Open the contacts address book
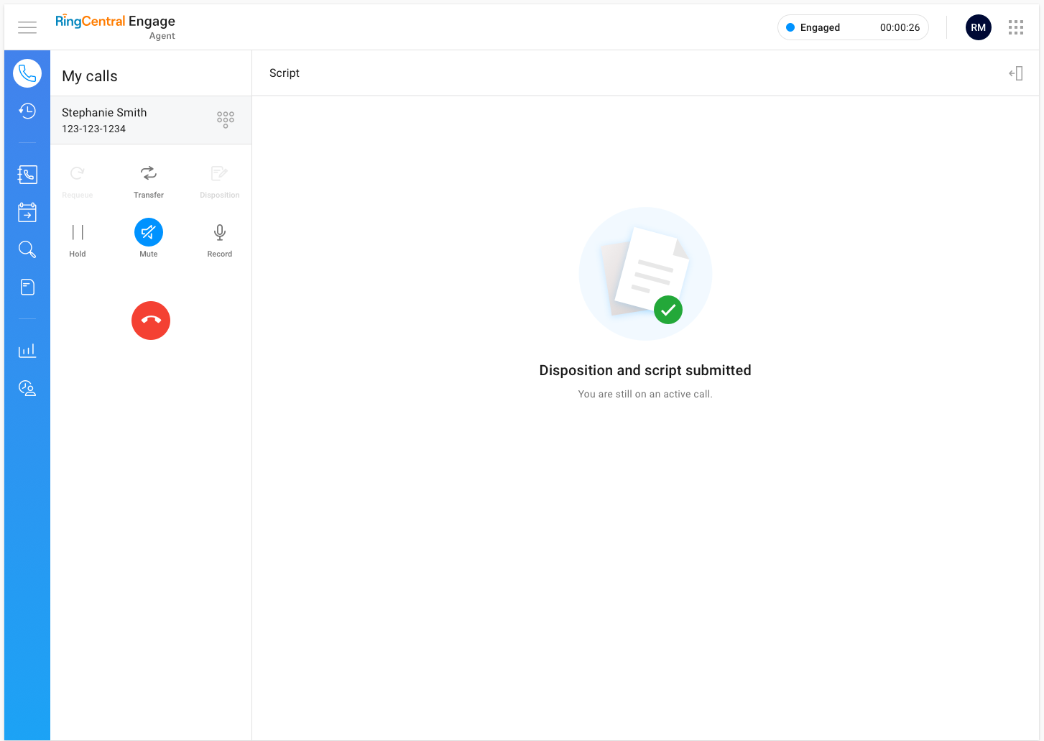Screen dimensions: 1044x741 click(27, 174)
